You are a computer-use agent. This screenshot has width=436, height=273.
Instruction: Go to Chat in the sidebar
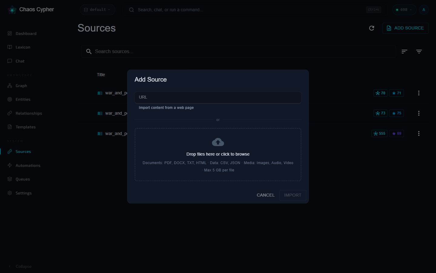(x=20, y=61)
